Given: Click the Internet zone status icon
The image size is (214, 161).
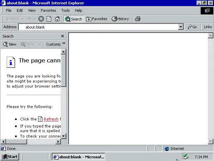Looking at the screenshot, I should point(167,149).
